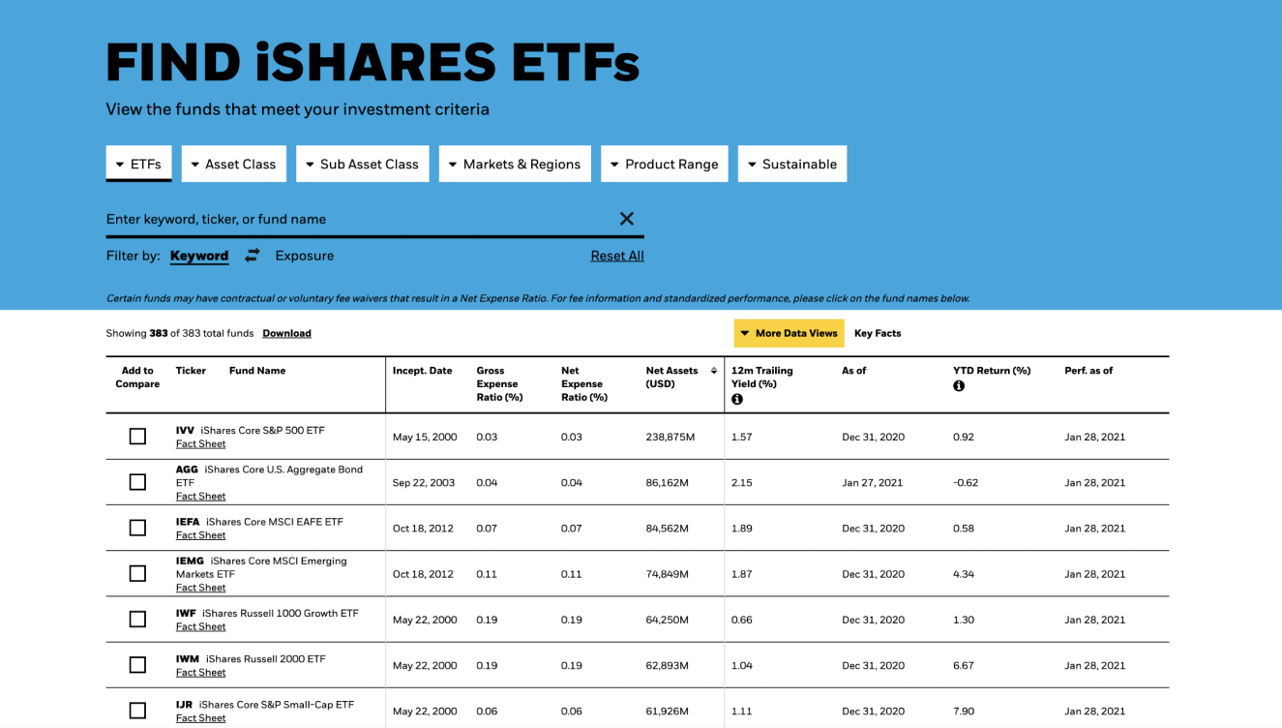The width and height of the screenshot is (1282, 728).
Task: Check the IVV compare checkbox
Action: 137,437
